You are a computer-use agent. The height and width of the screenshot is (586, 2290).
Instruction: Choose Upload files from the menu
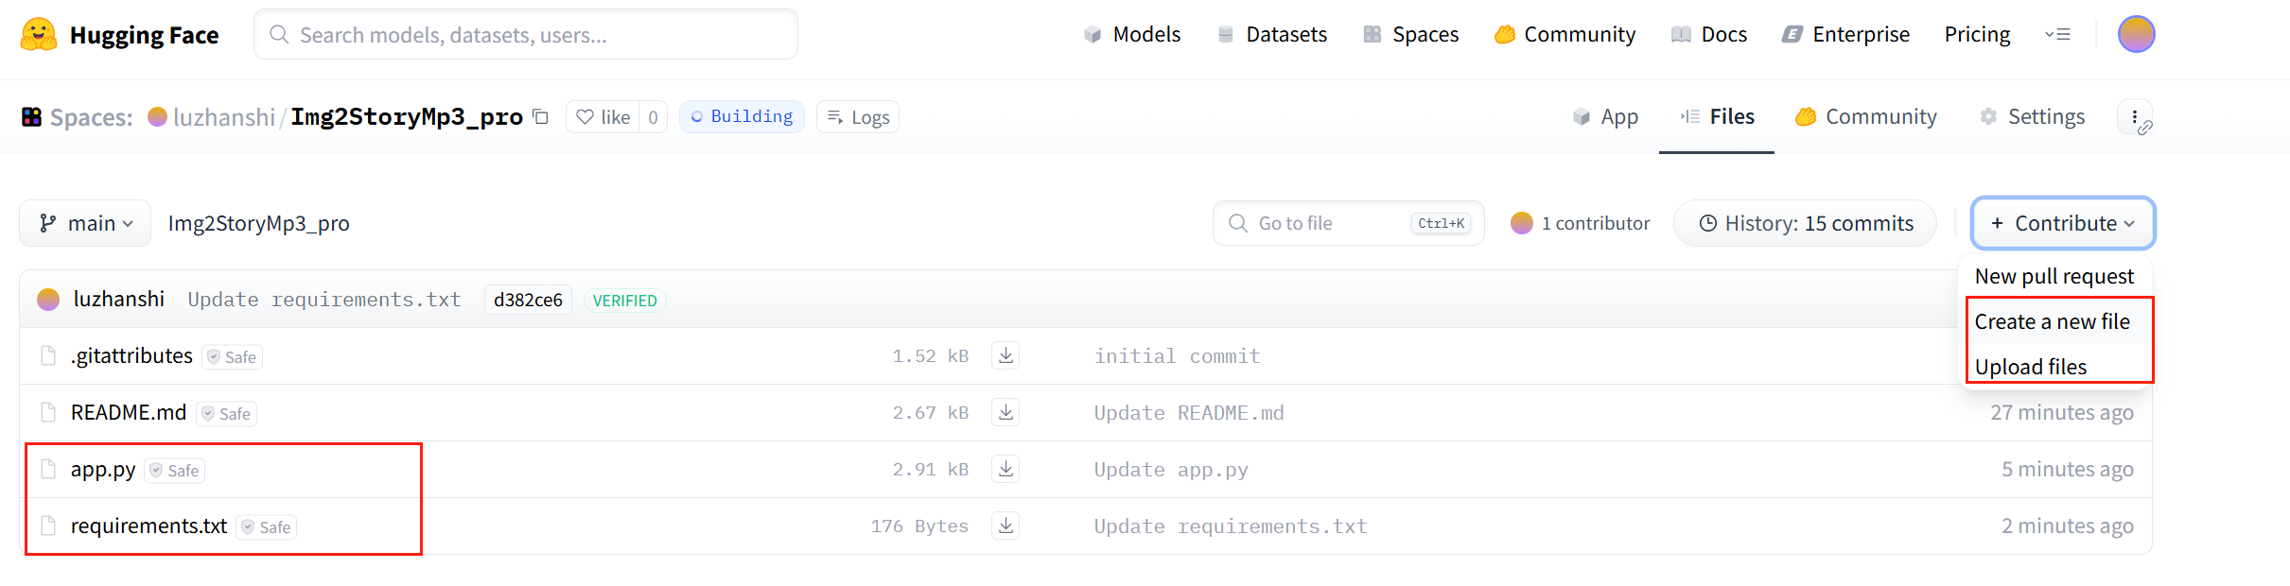[2030, 367]
